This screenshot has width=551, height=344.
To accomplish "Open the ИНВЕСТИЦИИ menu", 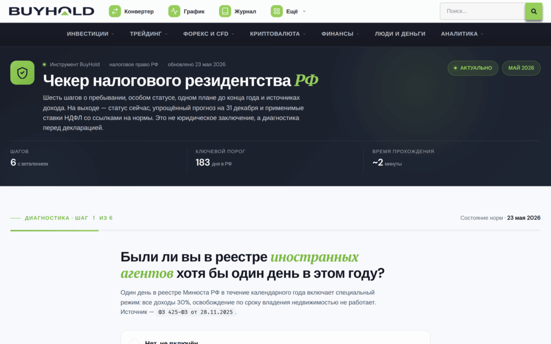I will point(88,34).
